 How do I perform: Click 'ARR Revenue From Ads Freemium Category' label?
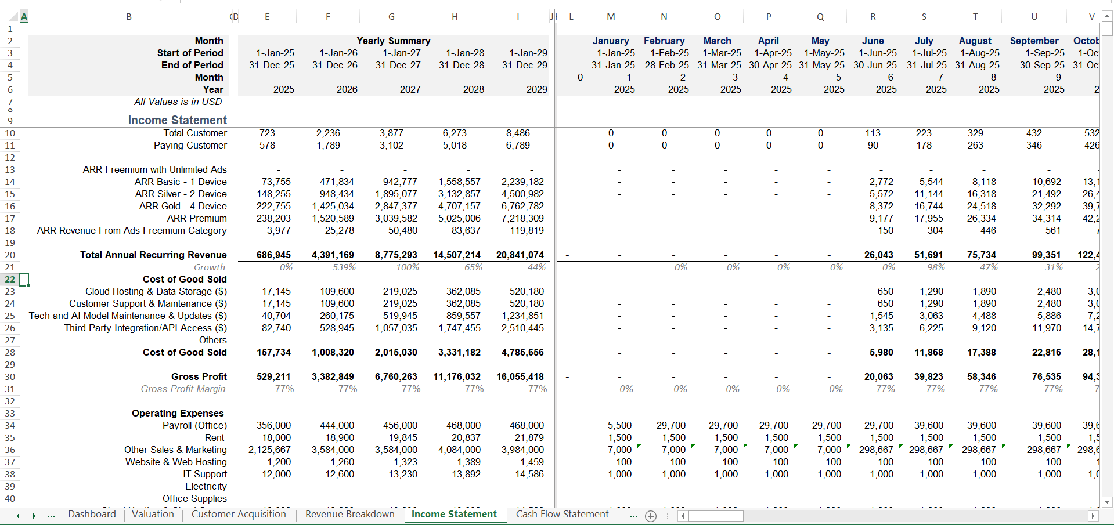click(x=132, y=231)
